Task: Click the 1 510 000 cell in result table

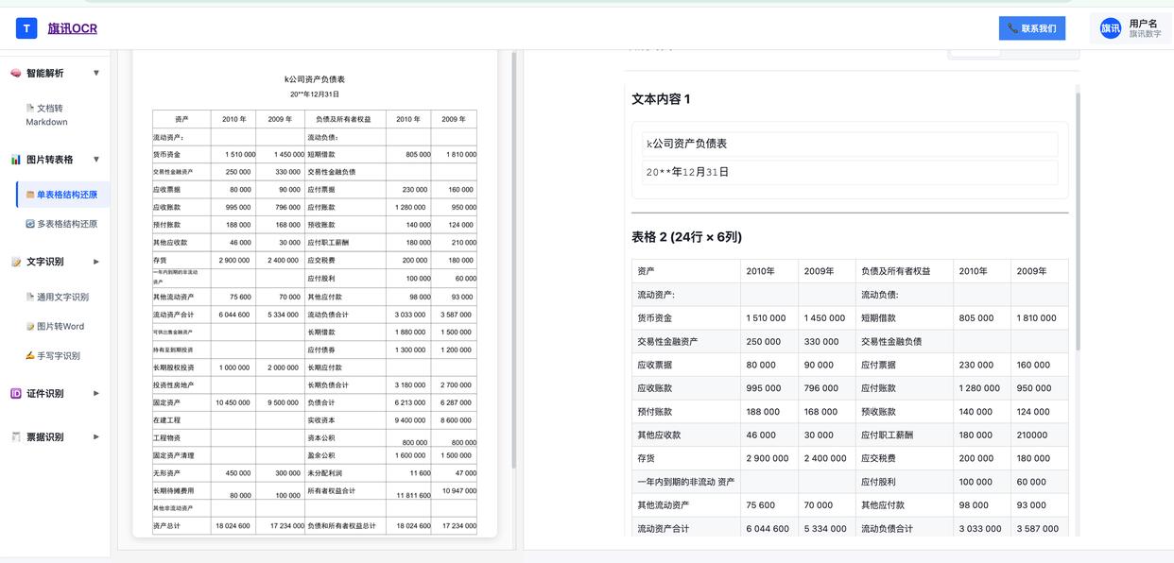Action: click(769, 318)
